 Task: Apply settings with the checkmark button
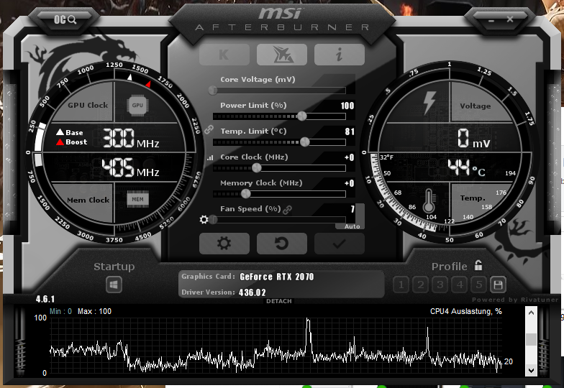point(340,244)
